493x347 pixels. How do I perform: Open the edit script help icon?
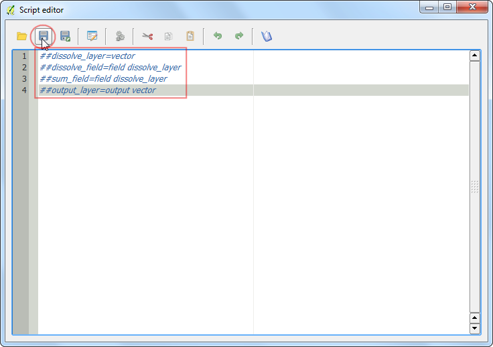[x=92, y=36]
